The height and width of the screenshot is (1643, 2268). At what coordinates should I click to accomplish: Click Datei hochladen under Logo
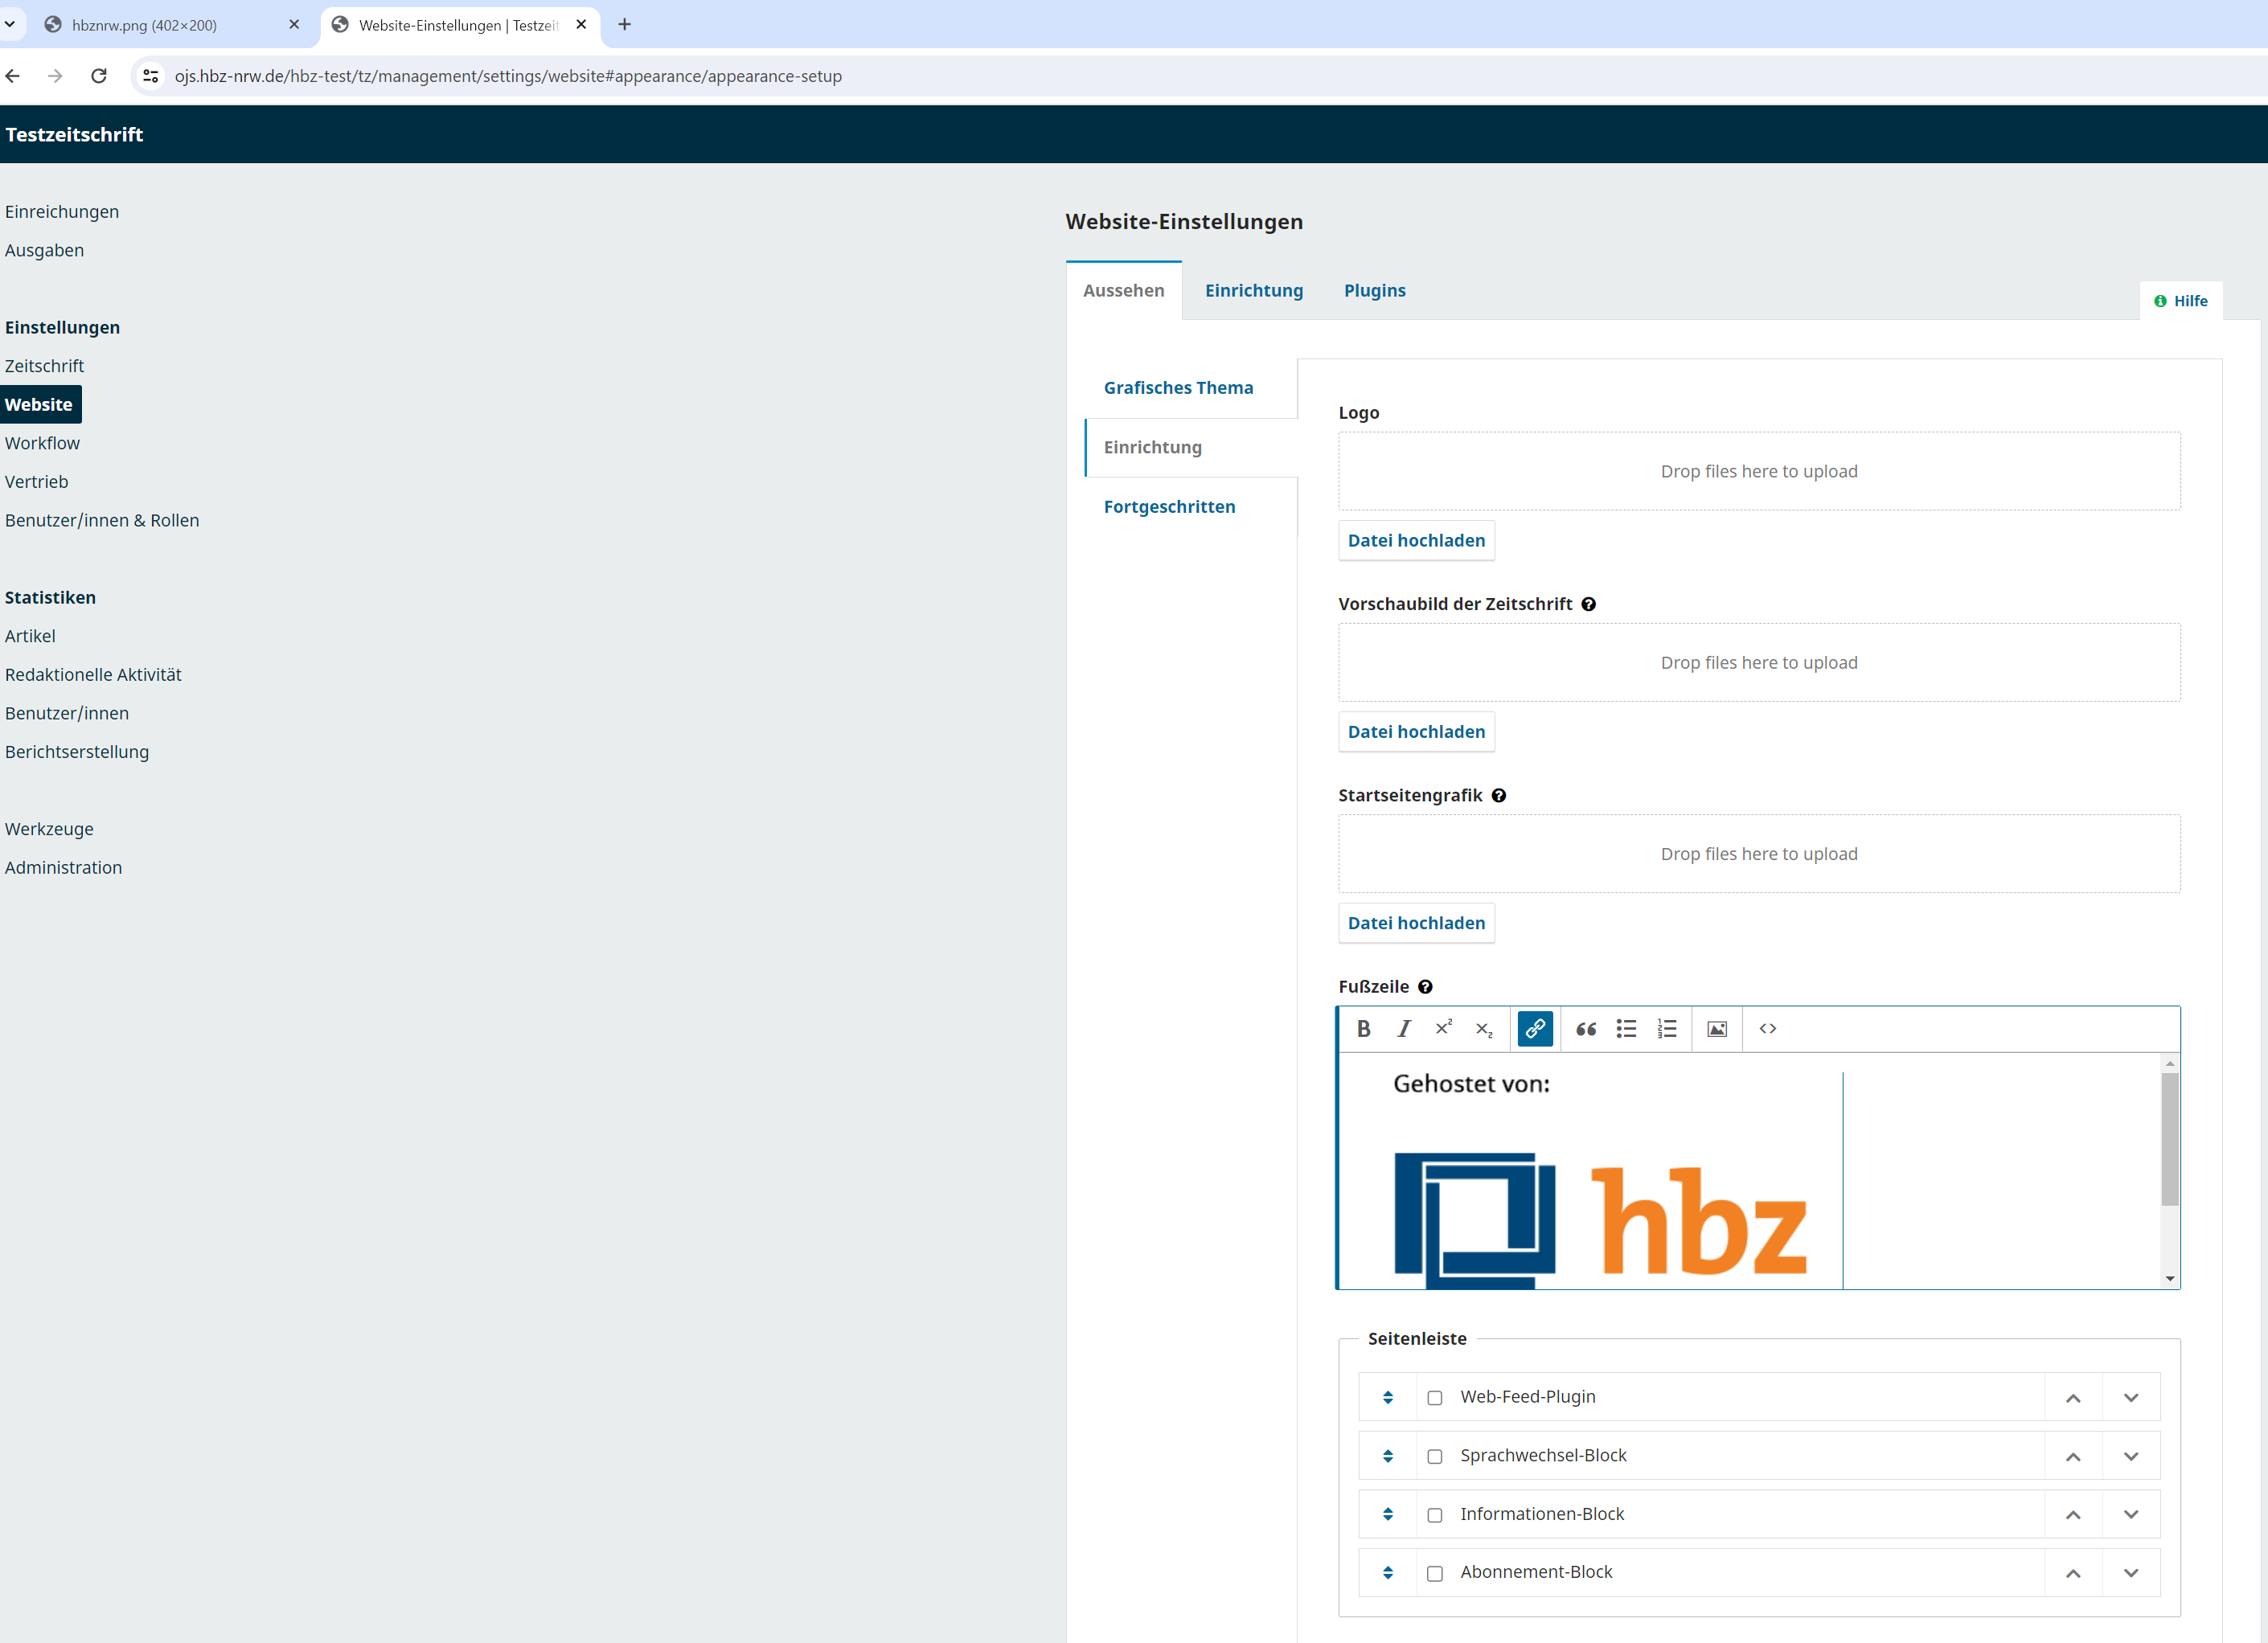1415,540
